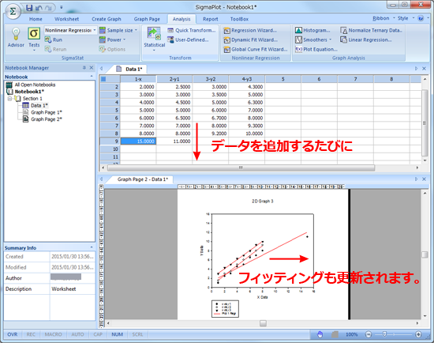Toggle the Notebook Manager pin button

pos(84,68)
